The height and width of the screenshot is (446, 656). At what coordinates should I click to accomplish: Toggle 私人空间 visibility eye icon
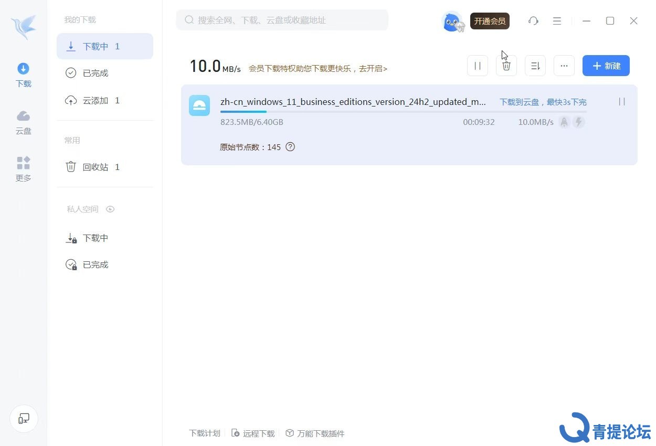point(110,209)
